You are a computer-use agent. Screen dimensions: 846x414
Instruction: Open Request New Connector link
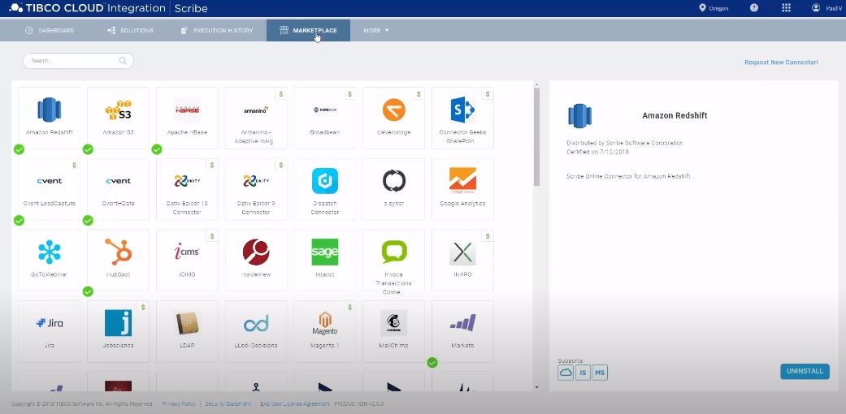coord(781,63)
